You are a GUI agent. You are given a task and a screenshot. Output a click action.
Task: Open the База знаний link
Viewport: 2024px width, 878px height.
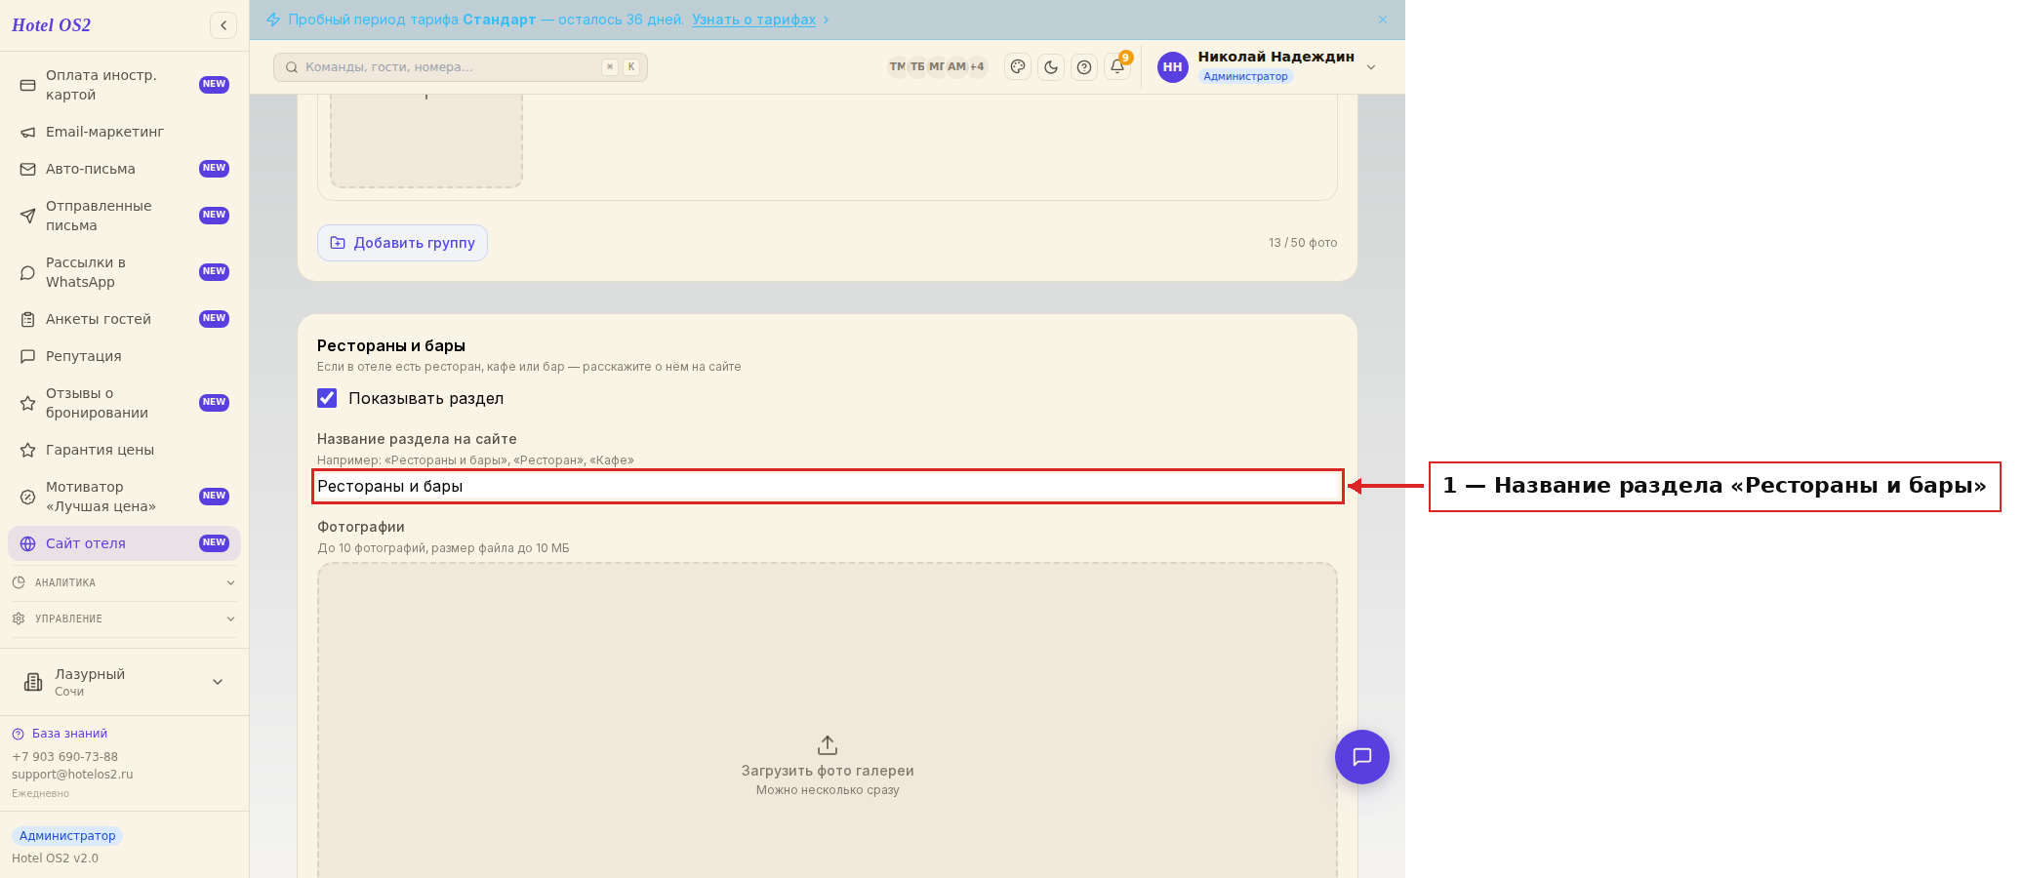point(69,734)
